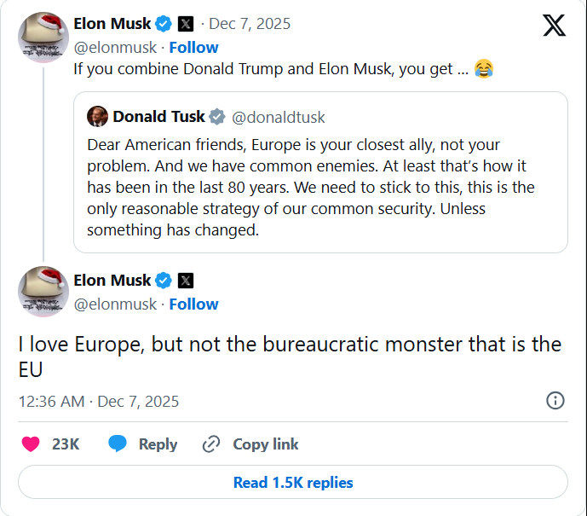Open the tweet info circle icon
Viewport: 587px width, 516px height.
(x=555, y=401)
